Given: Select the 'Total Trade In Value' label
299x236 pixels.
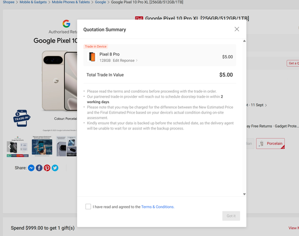Looking at the screenshot, I should 105,75.
